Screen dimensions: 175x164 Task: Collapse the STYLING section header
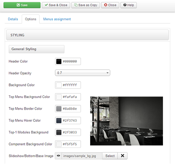[x=87, y=35]
